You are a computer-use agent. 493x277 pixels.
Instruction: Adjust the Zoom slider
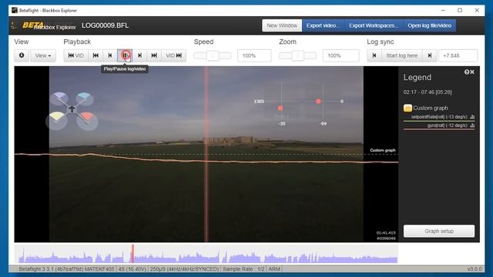pyautogui.click(x=298, y=55)
